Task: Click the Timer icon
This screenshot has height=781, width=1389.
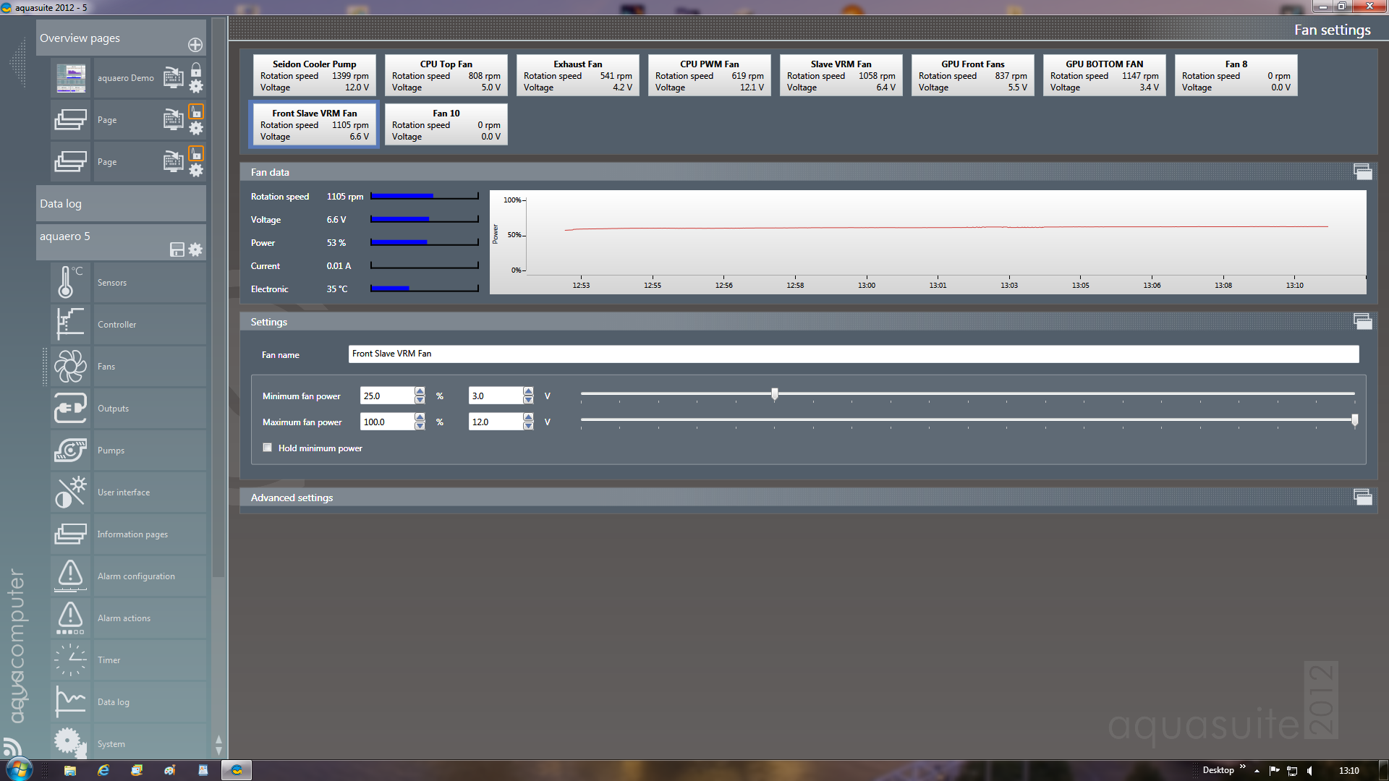Action: tap(70, 660)
